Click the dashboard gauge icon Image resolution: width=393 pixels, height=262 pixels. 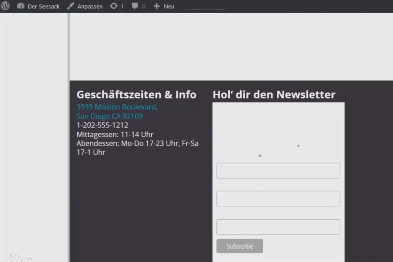(x=21, y=6)
